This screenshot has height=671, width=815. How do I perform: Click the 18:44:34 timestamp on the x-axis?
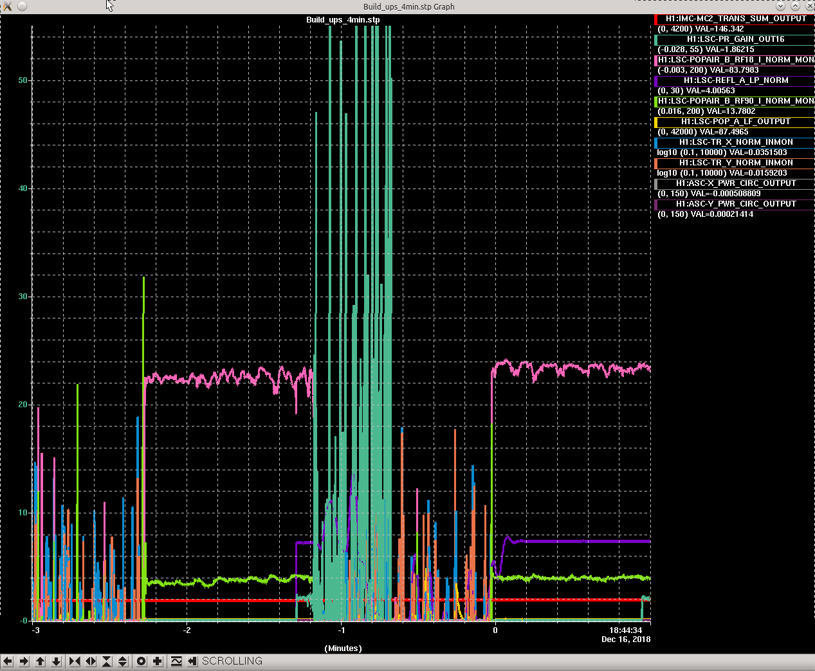pos(626,630)
